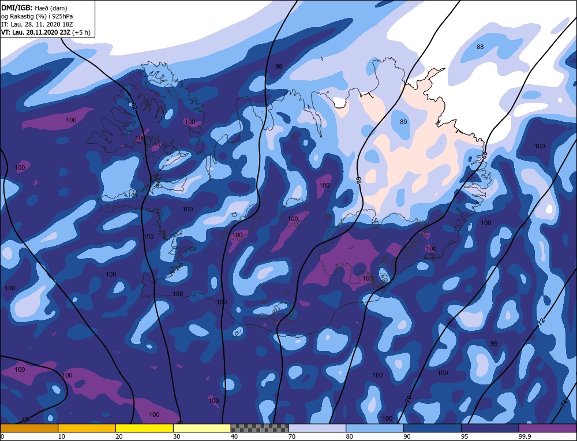Click the humidity value '88' on the map
Viewport: 577px width, 441px height.
point(480,47)
